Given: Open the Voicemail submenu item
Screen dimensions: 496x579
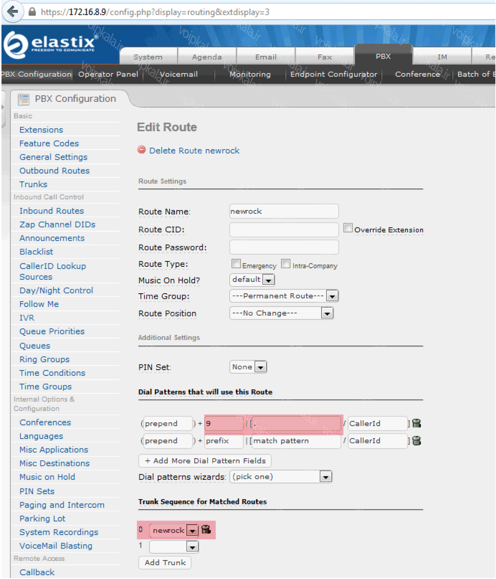Looking at the screenshot, I should point(179,74).
